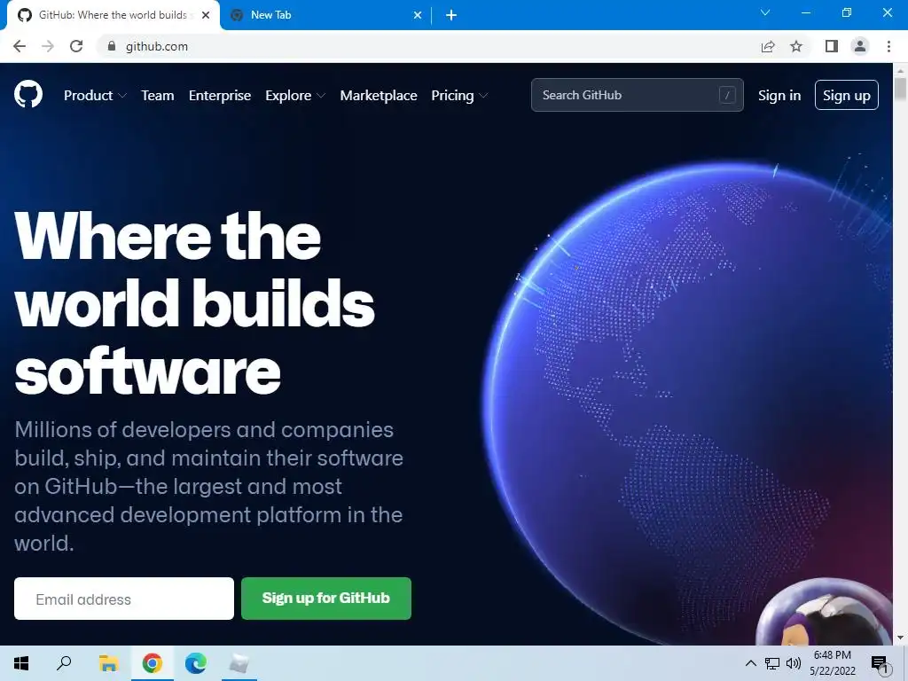This screenshot has width=908, height=681.
Task: Open the tab search chevron
Action: tap(765, 12)
